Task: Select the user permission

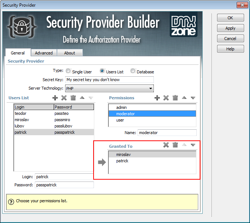Action: (x=152, y=120)
